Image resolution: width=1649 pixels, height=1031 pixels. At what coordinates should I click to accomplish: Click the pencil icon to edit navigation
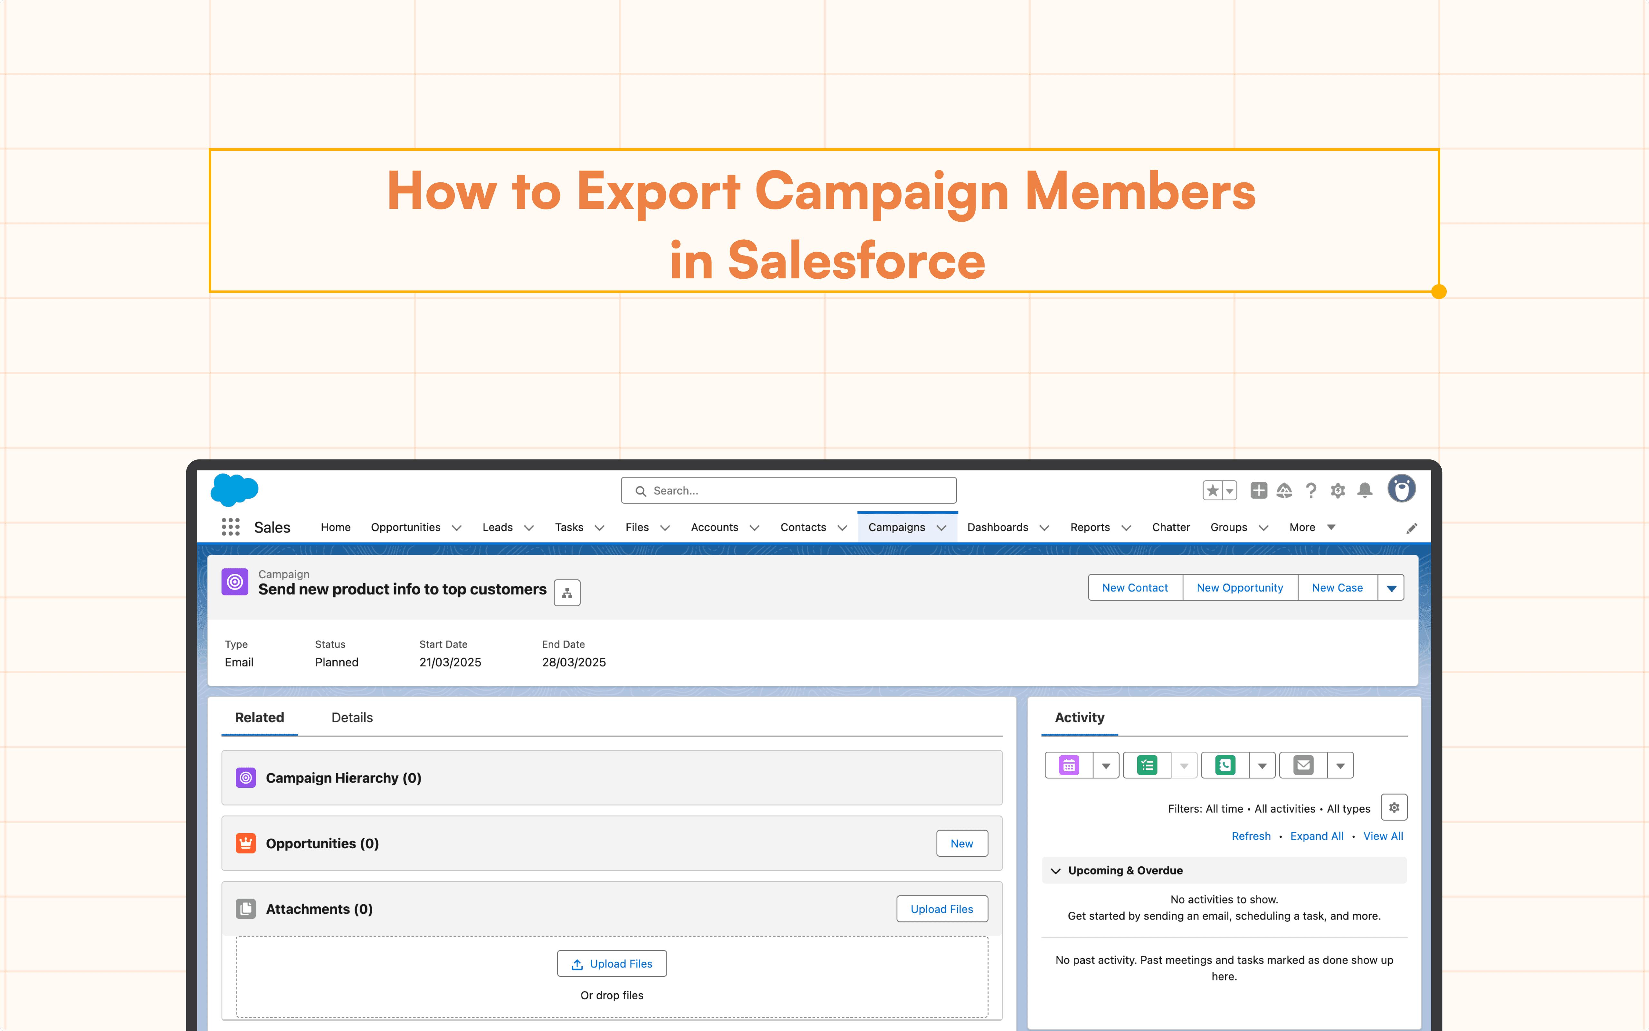pyautogui.click(x=1412, y=528)
